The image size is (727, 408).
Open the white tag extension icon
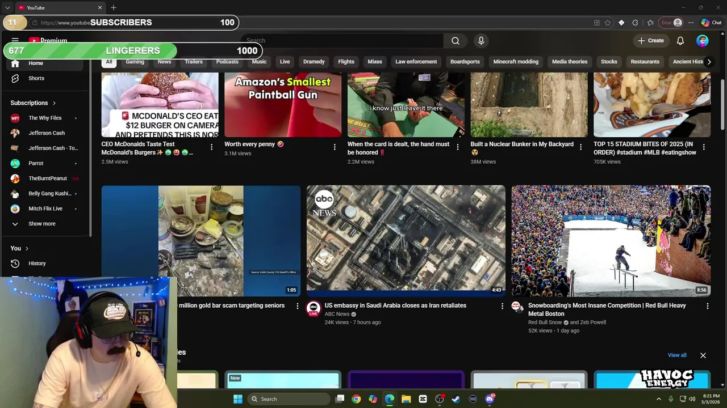(621, 23)
